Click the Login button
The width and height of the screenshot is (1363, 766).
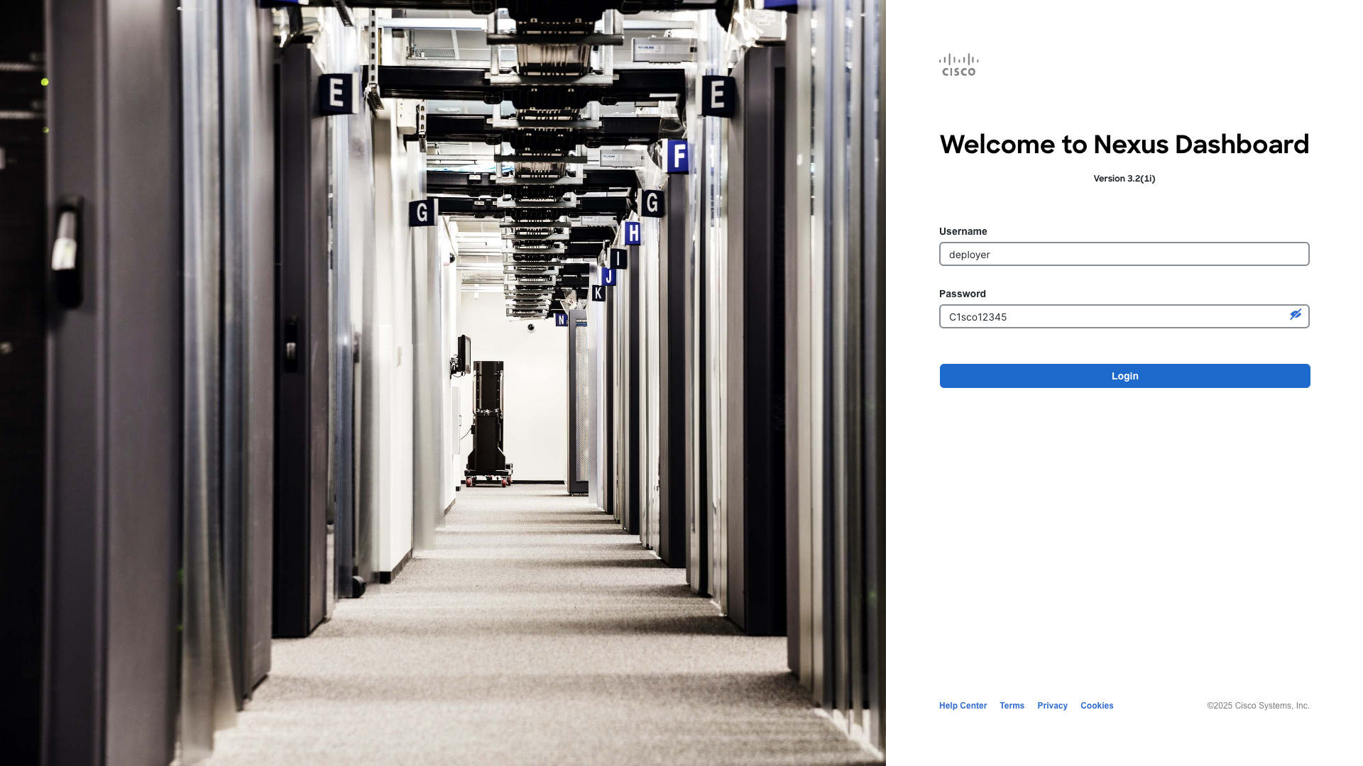click(1124, 376)
